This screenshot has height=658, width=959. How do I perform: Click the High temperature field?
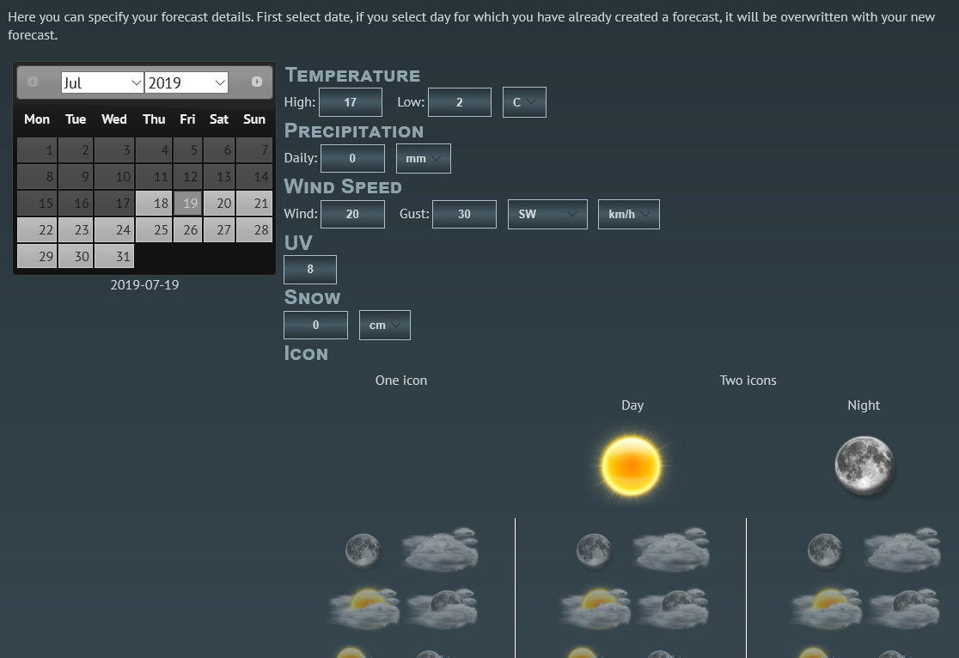point(351,102)
